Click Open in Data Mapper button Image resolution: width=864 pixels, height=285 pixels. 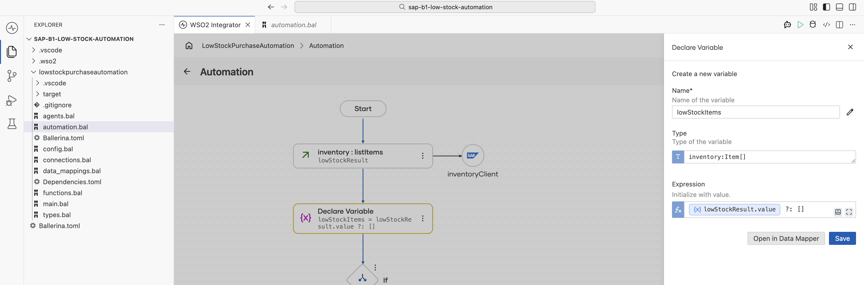(x=786, y=238)
